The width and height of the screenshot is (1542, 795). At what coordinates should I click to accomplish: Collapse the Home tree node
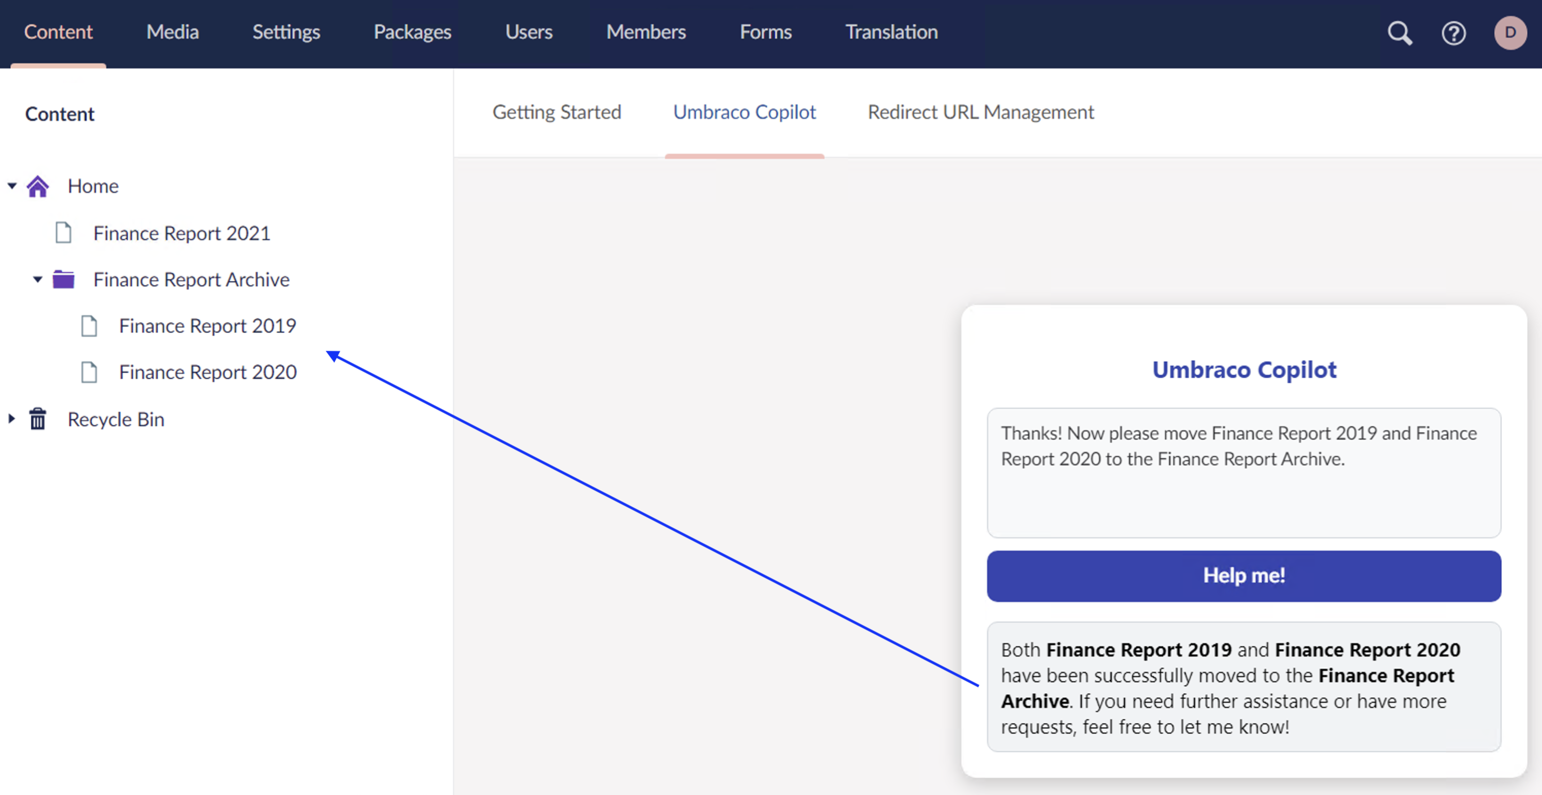click(12, 185)
